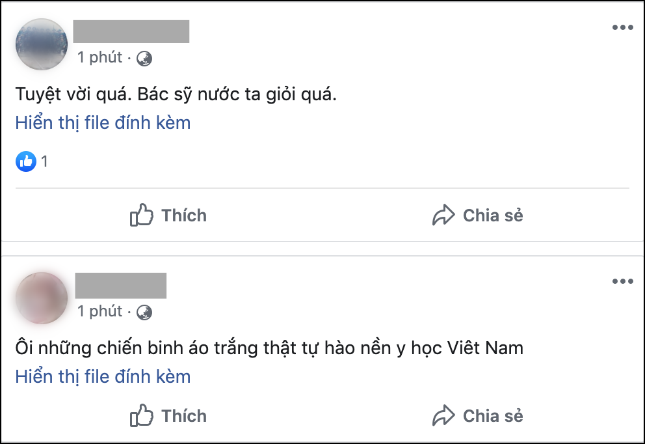View the reaction count on first post

(44, 161)
